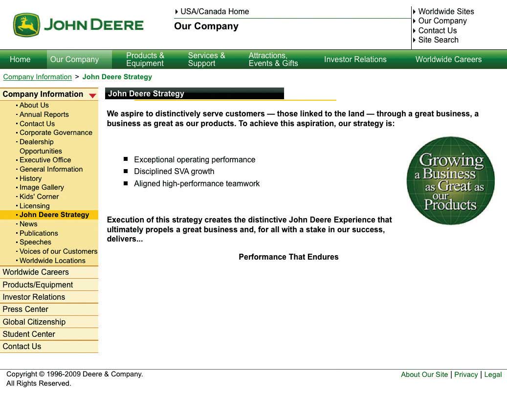Open News in the sidebar
This screenshot has width=507, height=396.
tap(28, 224)
